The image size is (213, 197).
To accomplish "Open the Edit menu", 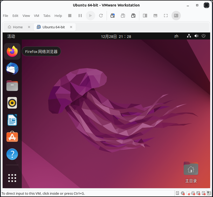I will tap(15, 16).
